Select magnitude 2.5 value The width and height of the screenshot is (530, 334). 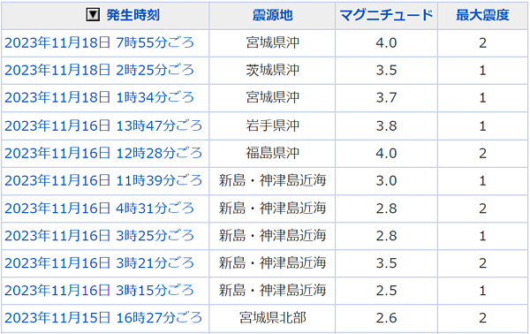[x=386, y=291]
